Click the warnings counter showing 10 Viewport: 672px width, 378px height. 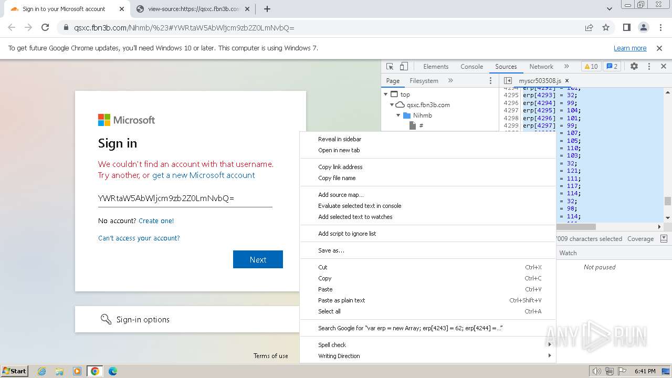point(591,67)
